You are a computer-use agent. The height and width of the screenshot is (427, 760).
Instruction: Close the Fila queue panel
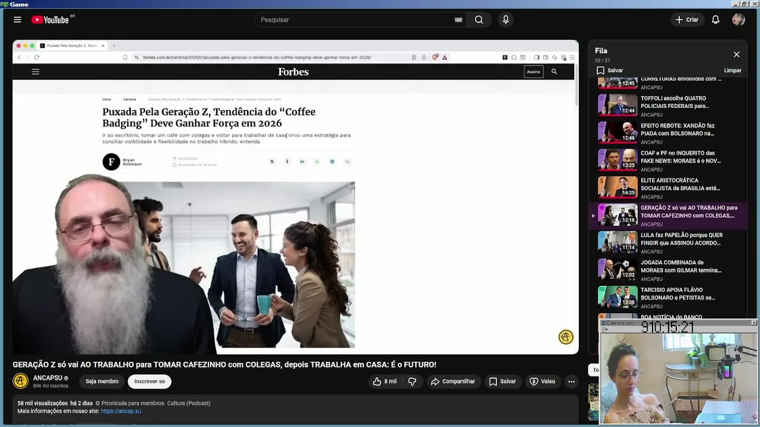click(x=736, y=55)
